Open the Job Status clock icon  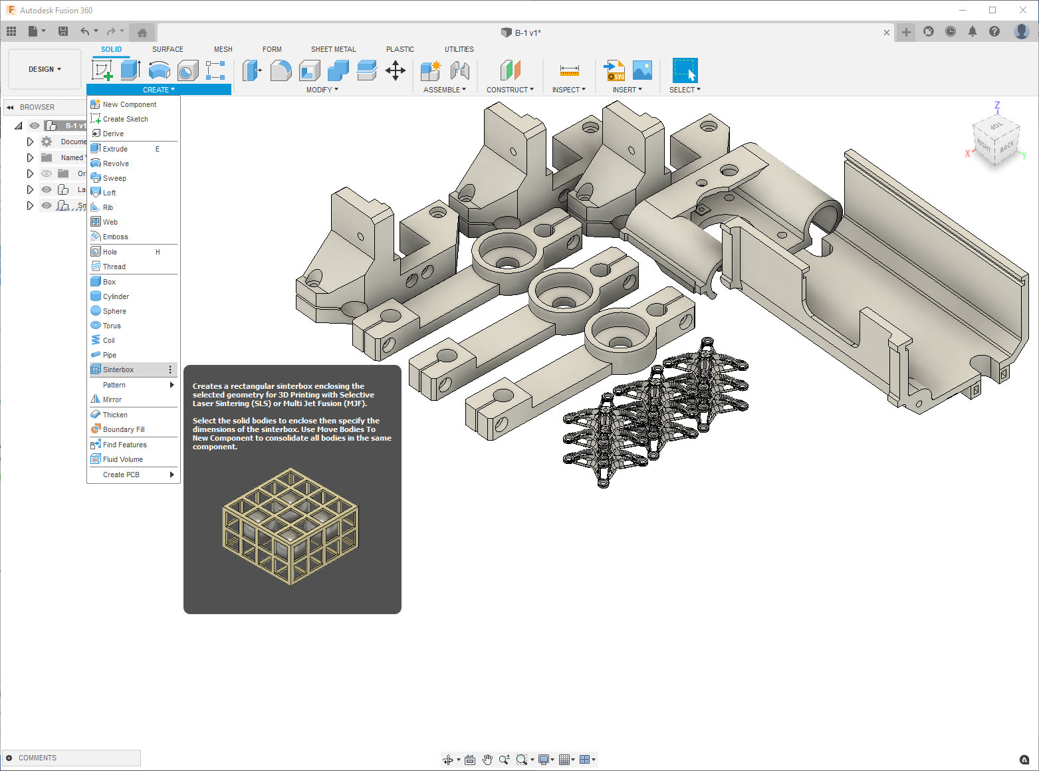click(951, 31)
